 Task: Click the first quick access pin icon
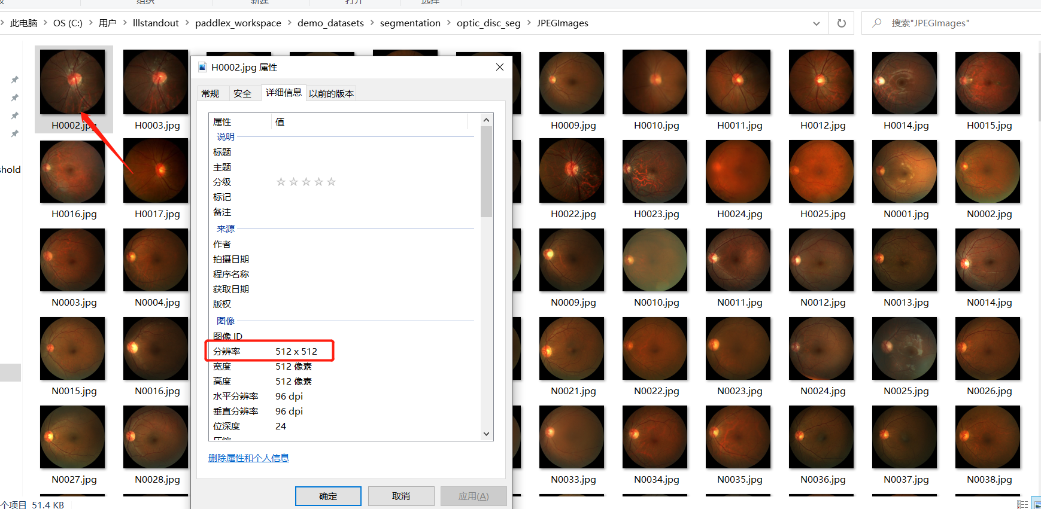pos(14,80)
